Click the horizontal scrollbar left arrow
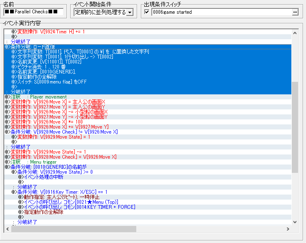Viewport: 306px width, 243px height. [x=8, y=229]
